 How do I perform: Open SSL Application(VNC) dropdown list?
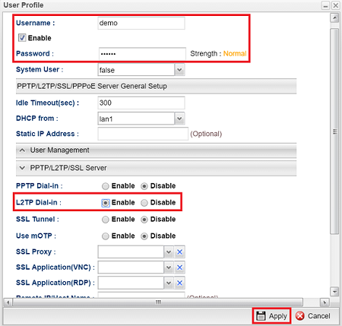click(x=169, y=267)
